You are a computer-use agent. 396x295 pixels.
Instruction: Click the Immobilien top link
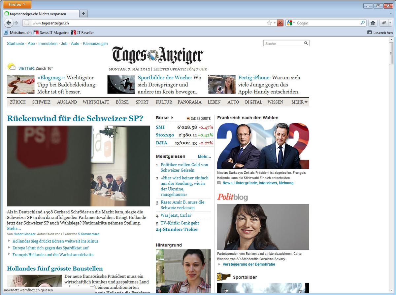pos(48,44)
